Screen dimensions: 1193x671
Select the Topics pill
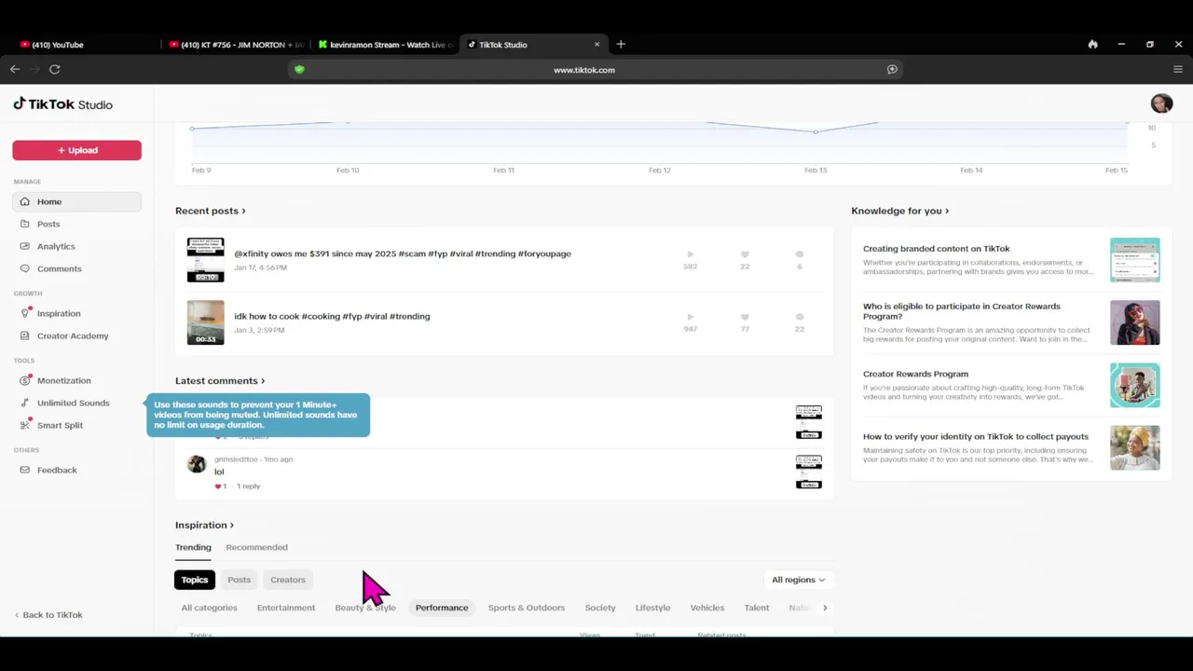pyautogui.click(x=195, y=580)
